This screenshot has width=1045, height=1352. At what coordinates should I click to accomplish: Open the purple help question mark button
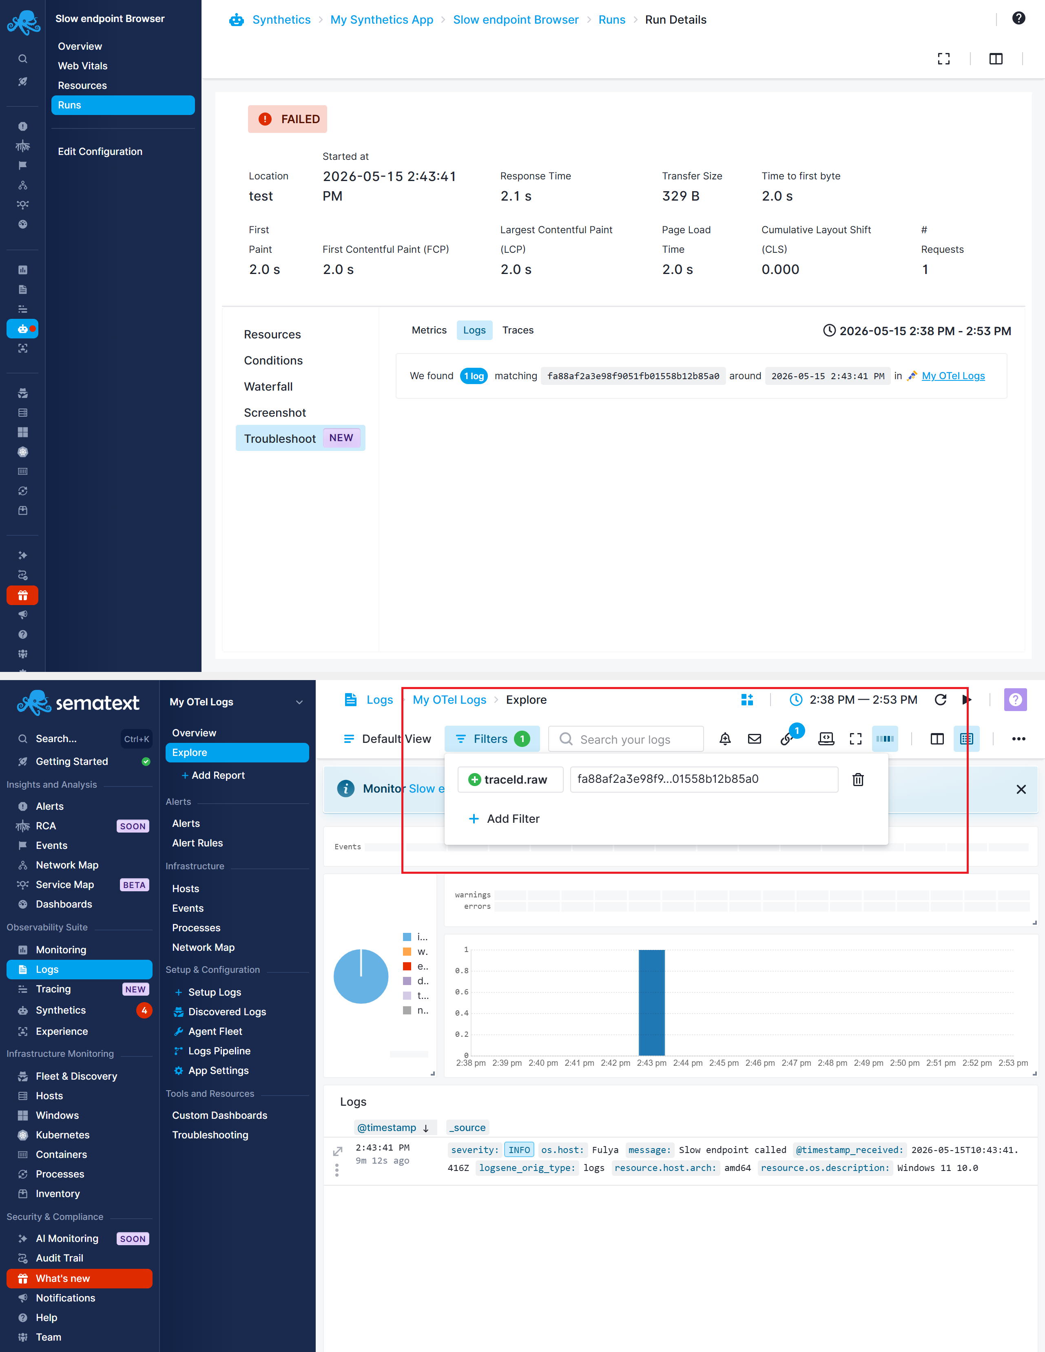point(1015,700)
